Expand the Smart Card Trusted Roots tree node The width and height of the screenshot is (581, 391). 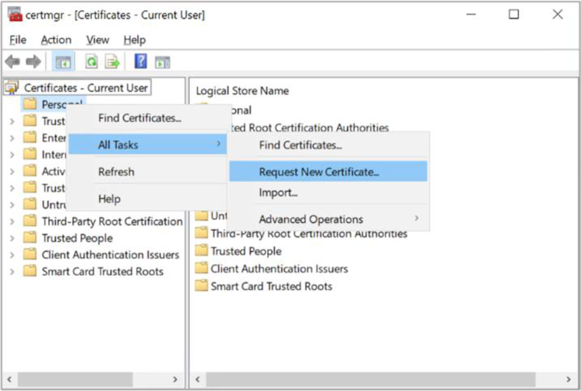pos(12,272)
